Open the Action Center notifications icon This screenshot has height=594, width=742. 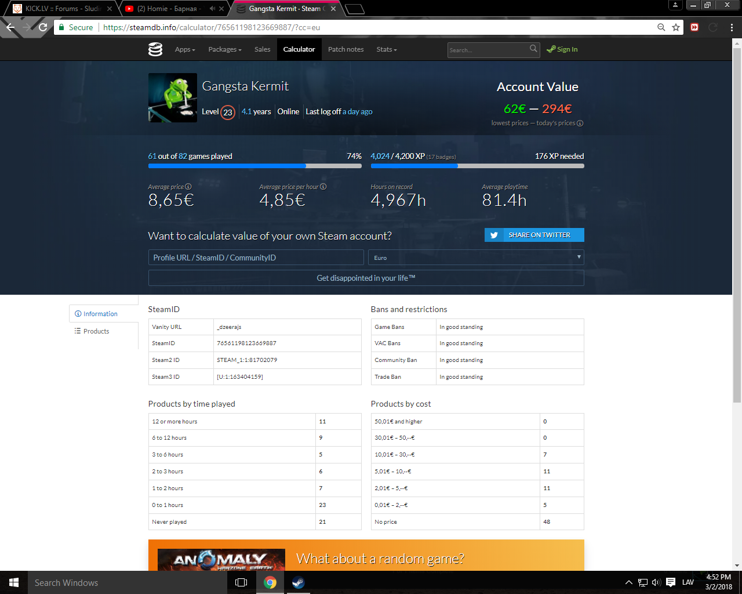click(x=671, y=582)
